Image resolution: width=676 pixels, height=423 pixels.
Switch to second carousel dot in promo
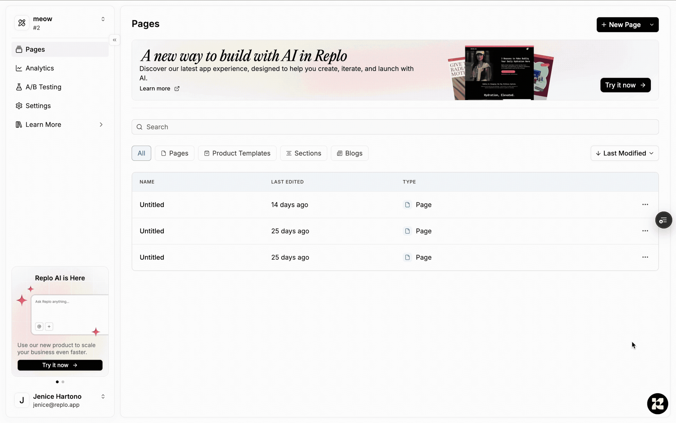pos(63,382)
